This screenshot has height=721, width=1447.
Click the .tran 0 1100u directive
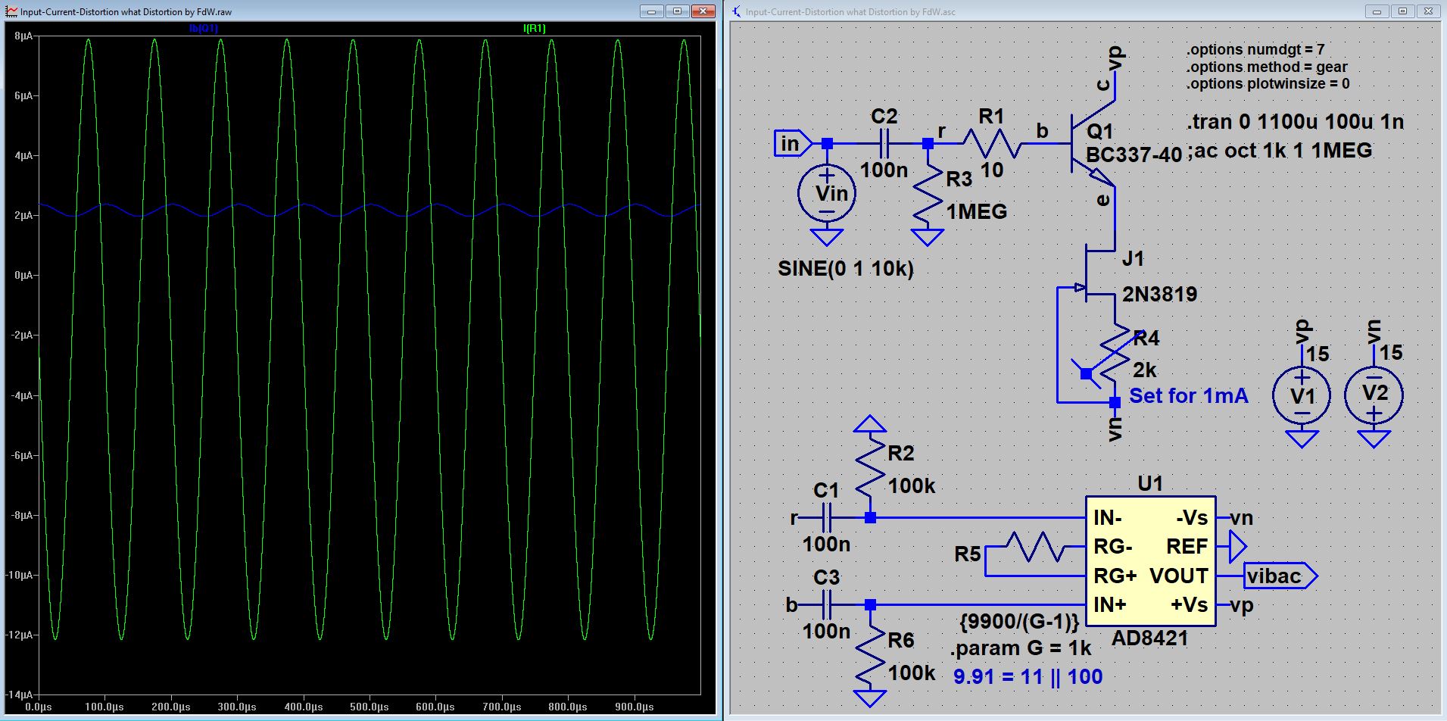pos(1296,122)
